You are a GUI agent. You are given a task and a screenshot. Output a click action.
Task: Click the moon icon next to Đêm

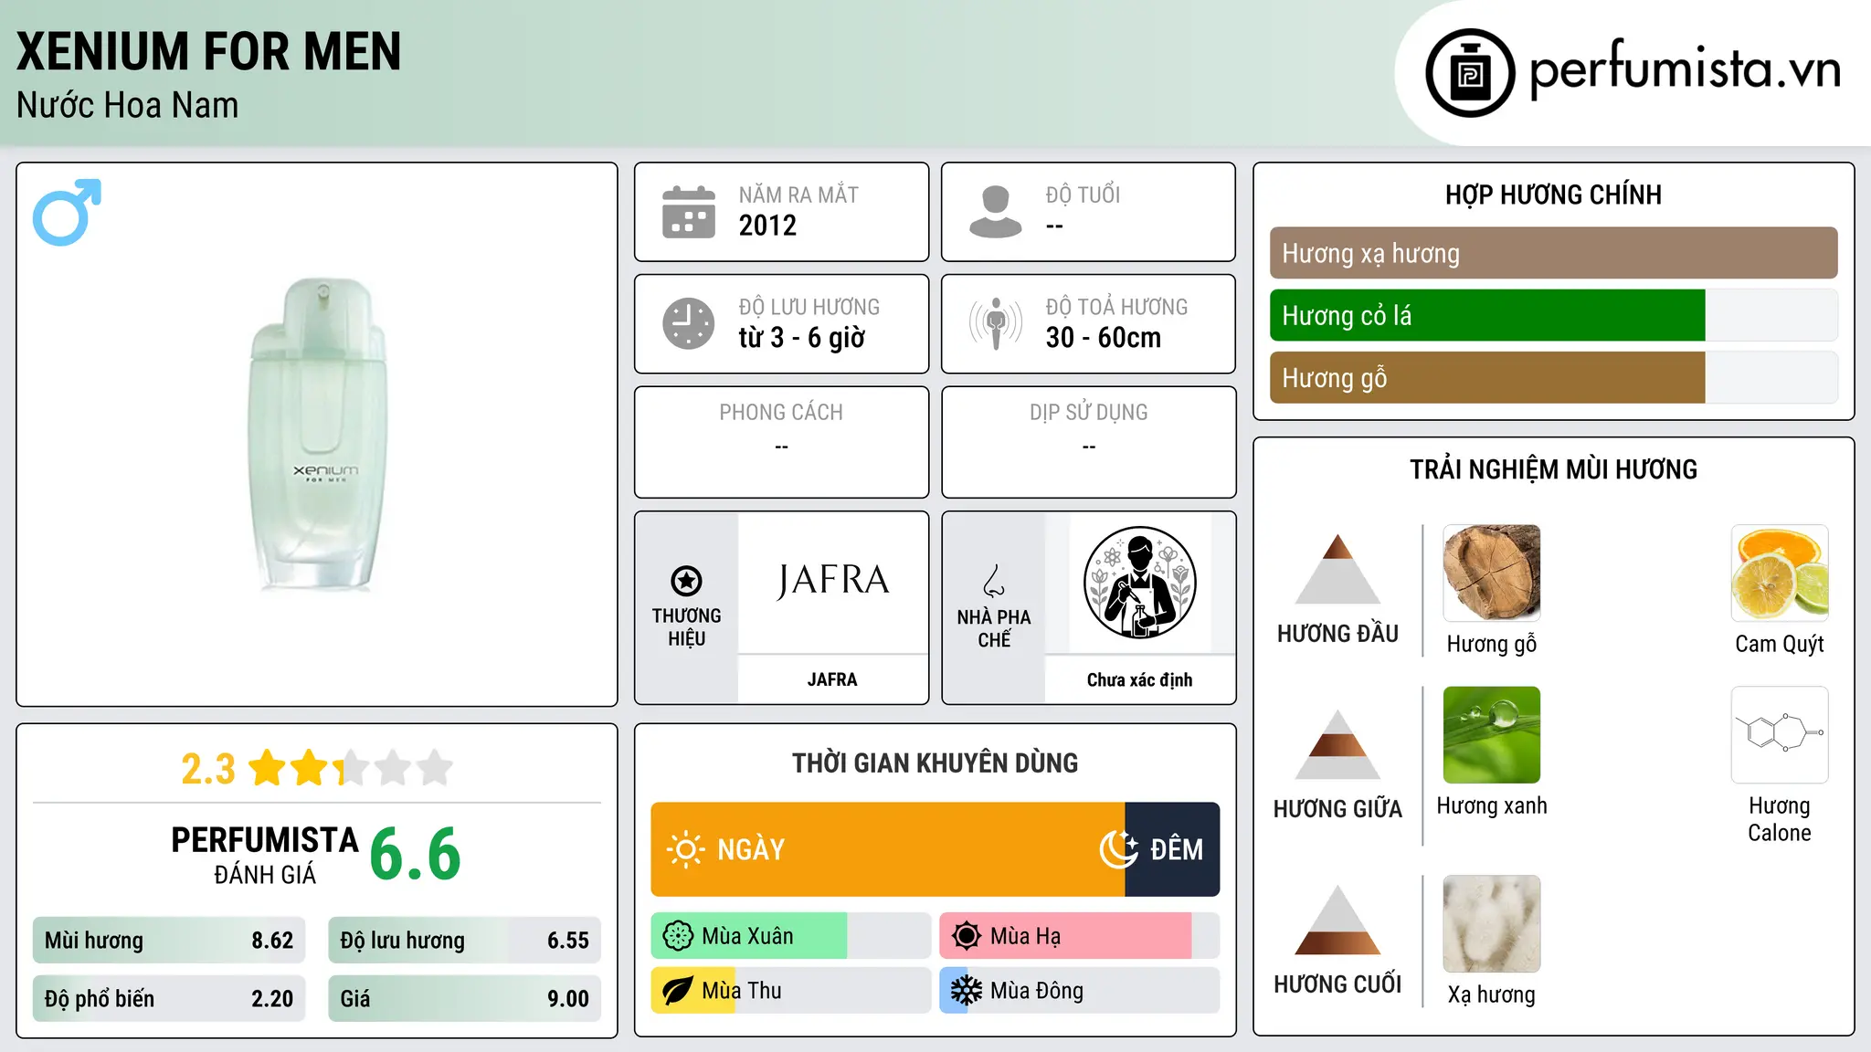tap(1119, 849)
